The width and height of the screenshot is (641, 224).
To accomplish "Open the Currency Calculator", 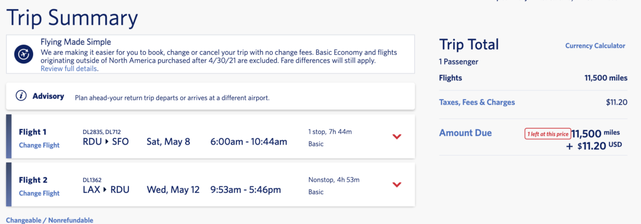I will 595,46.
